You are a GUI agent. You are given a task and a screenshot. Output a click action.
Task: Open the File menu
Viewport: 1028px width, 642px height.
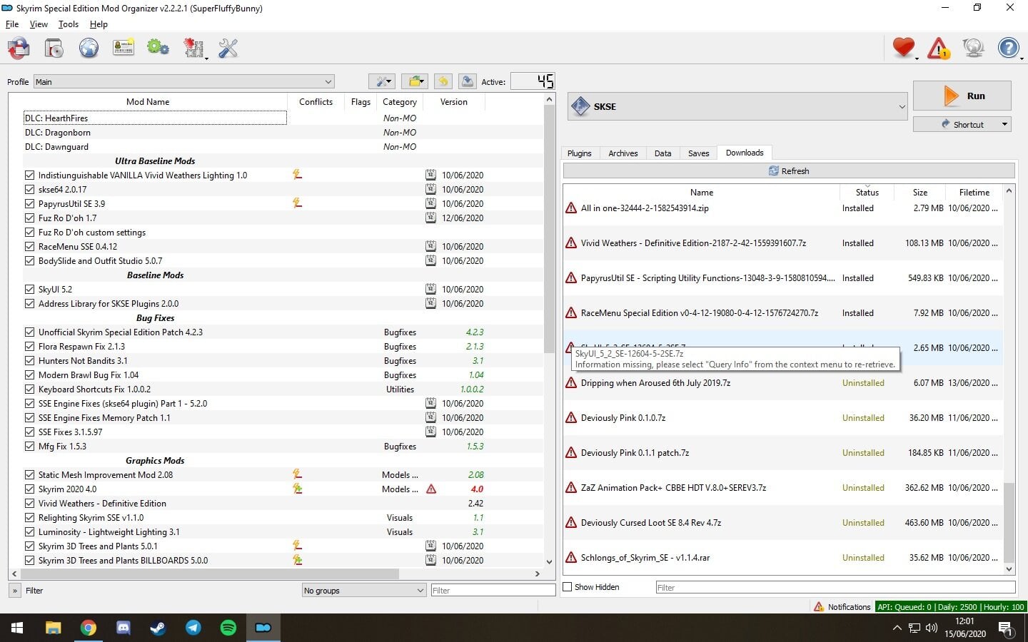click(x=12, y=24)
